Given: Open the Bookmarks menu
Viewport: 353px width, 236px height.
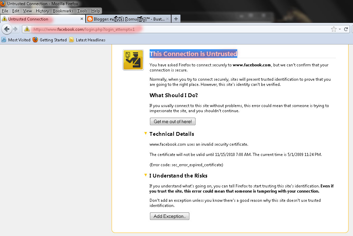Looking at the screenshot, I should pyautogui.click(x=63, y=11).
